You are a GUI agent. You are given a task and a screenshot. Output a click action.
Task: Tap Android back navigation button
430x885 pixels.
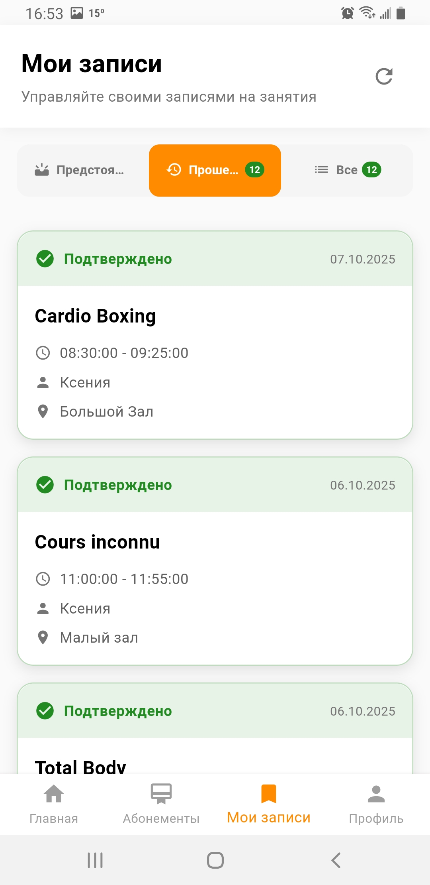pos(336,860)
